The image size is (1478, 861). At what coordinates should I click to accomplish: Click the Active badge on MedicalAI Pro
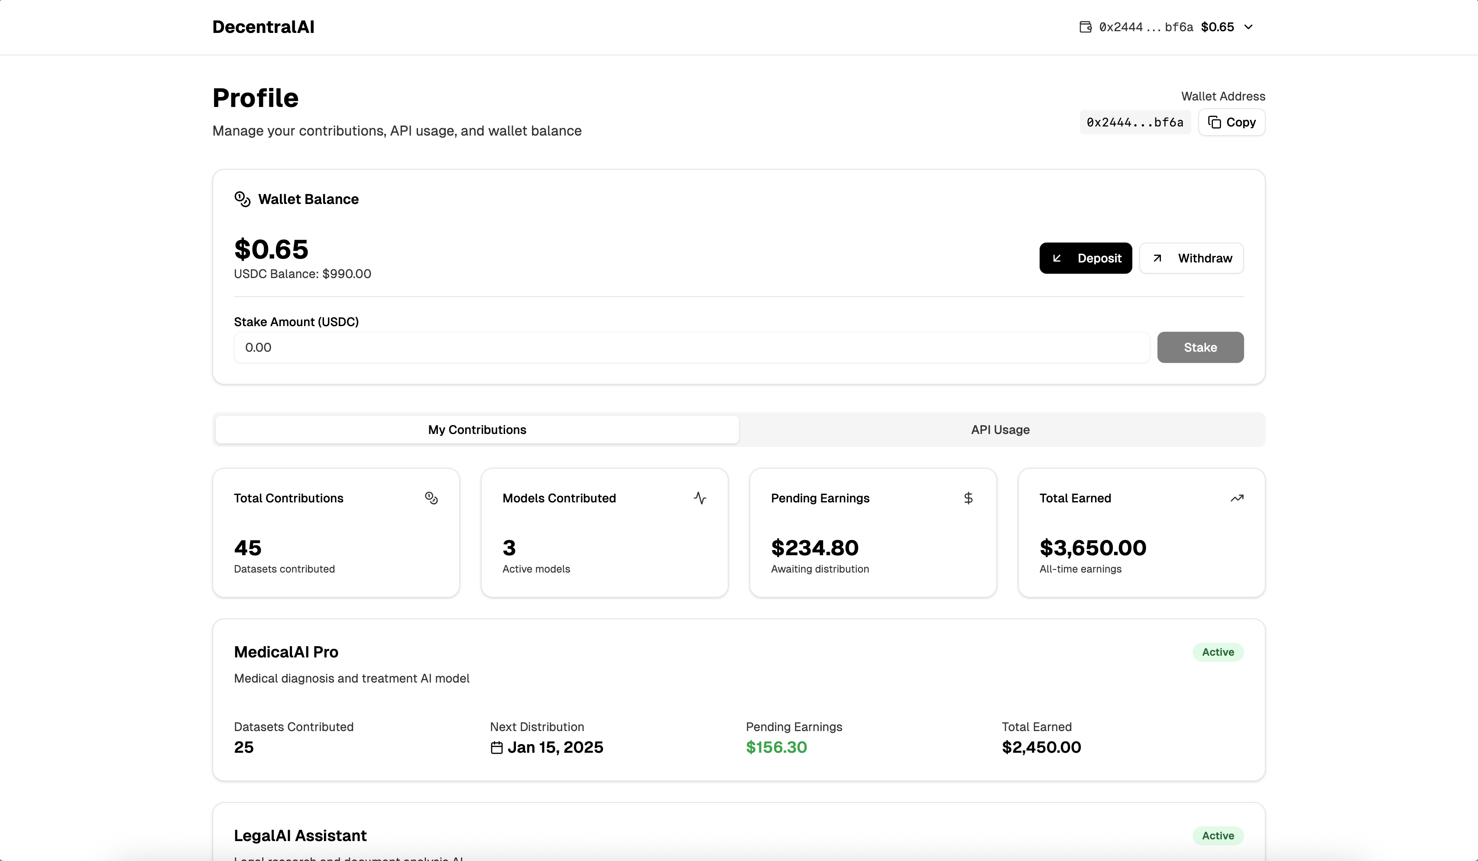coord(1218,652)
